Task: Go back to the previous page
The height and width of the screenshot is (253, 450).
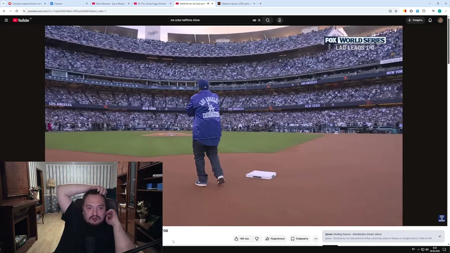Action: coord(4,11)
